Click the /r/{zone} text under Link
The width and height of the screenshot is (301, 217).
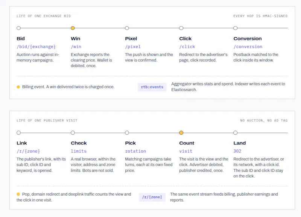tap(28, 151)
